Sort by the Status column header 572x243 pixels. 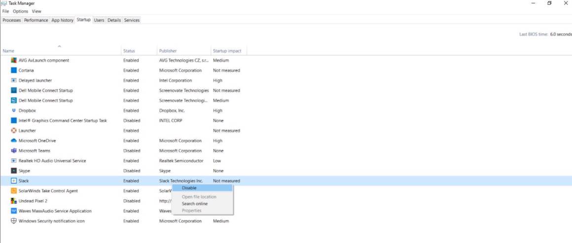[x=129, y=51]
